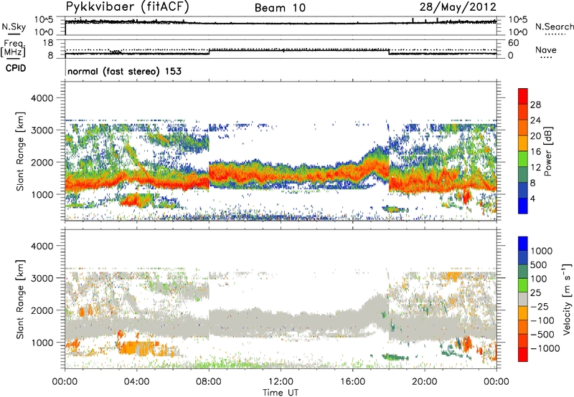
Task: Click the "Freq. [MHz]" axis label
Action: [x=14, y=48]
